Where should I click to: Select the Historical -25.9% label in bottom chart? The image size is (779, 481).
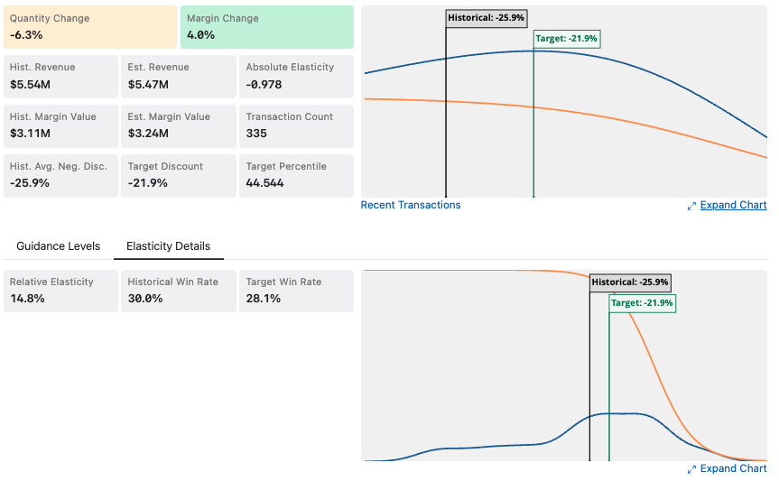[630, 282]
